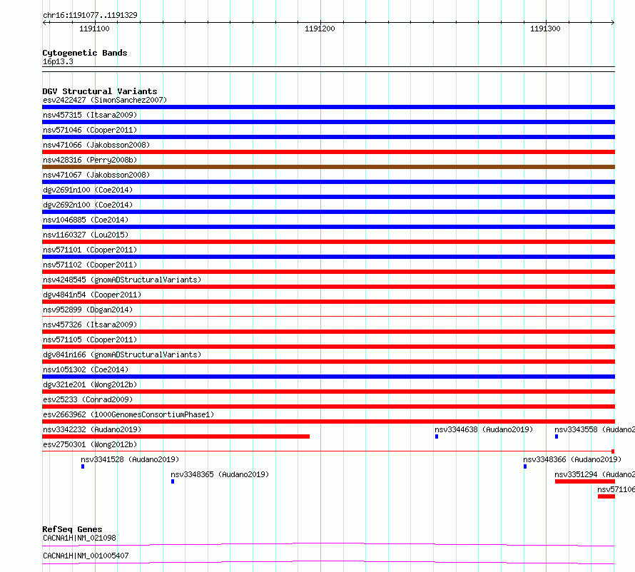Select esv2663962 (1000GenomesConsortiumPhase1) label
The image size is (635, 572).
128,414
